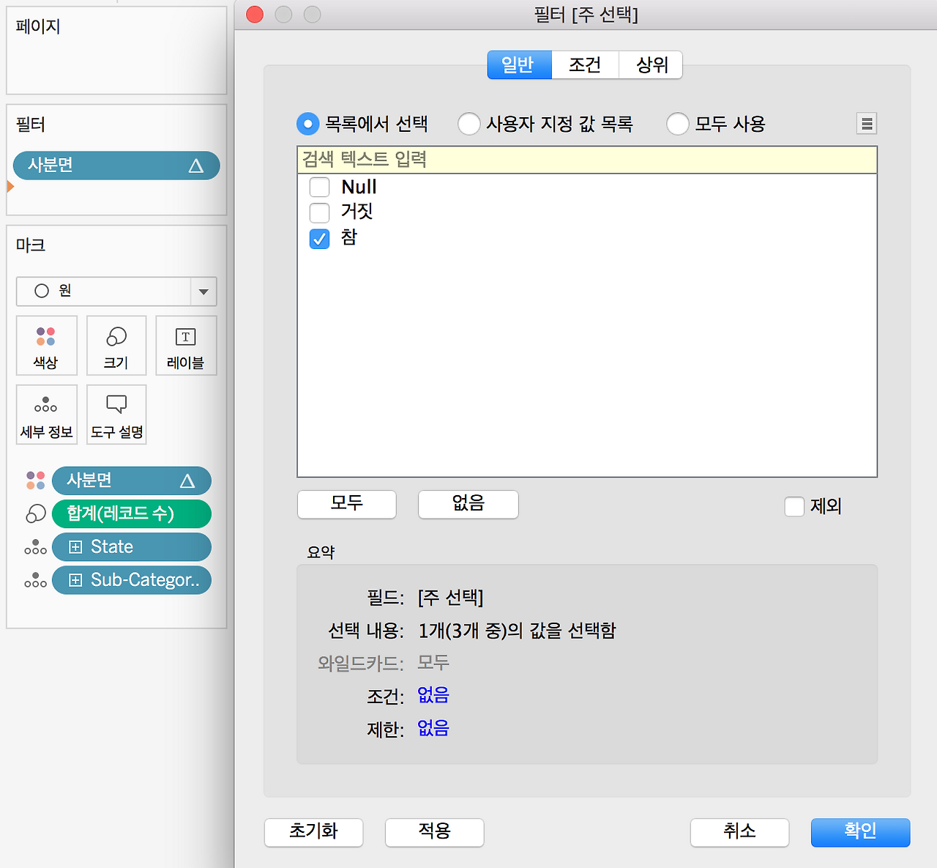Click the color dots icon beside 사분면 pill
Image resolution: width=937 pixels, height=868 pixels.
click(35, 481)
